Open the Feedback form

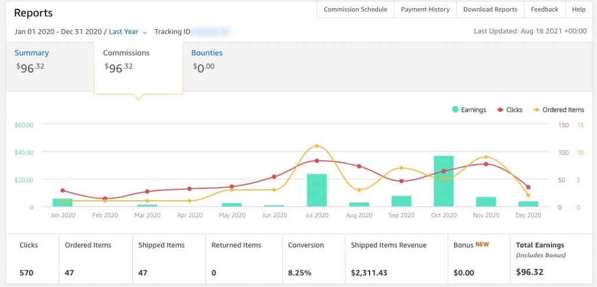(x=545, y=9)
